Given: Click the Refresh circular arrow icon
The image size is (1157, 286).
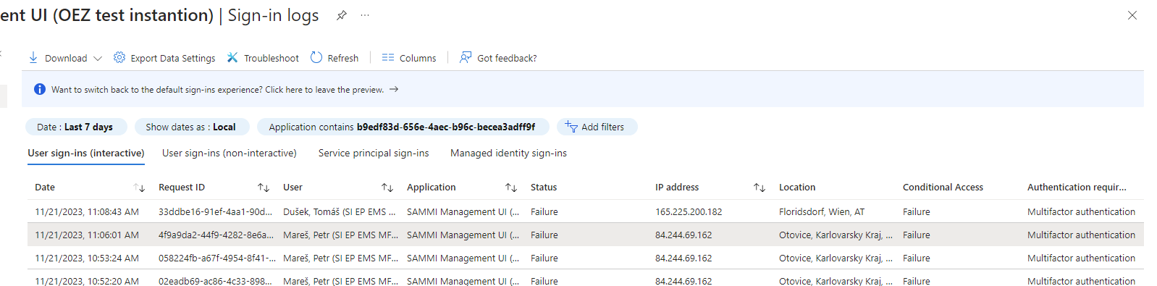Looking at the screenshot, I should (x=316, y=58).
